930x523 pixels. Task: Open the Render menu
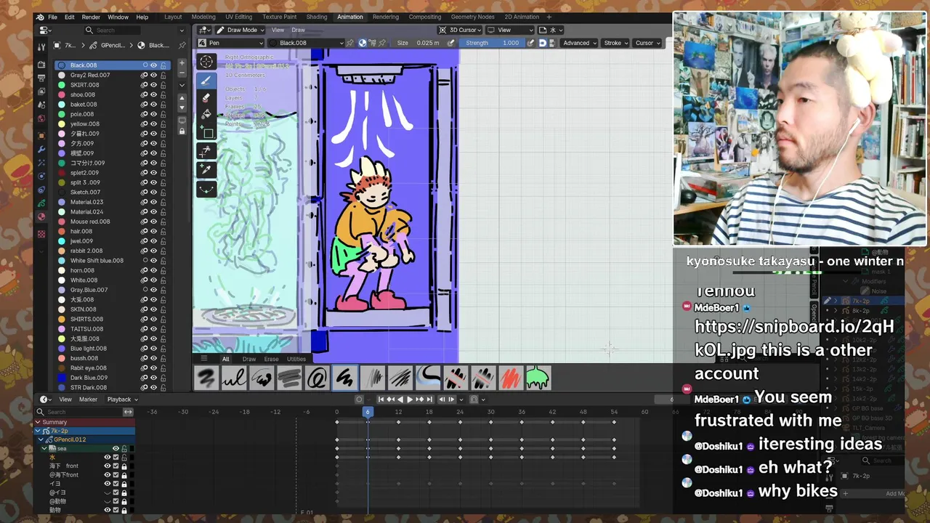pos(91,17)
